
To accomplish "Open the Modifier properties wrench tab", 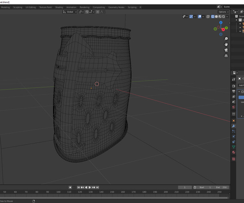I will (x=234, y=126).
